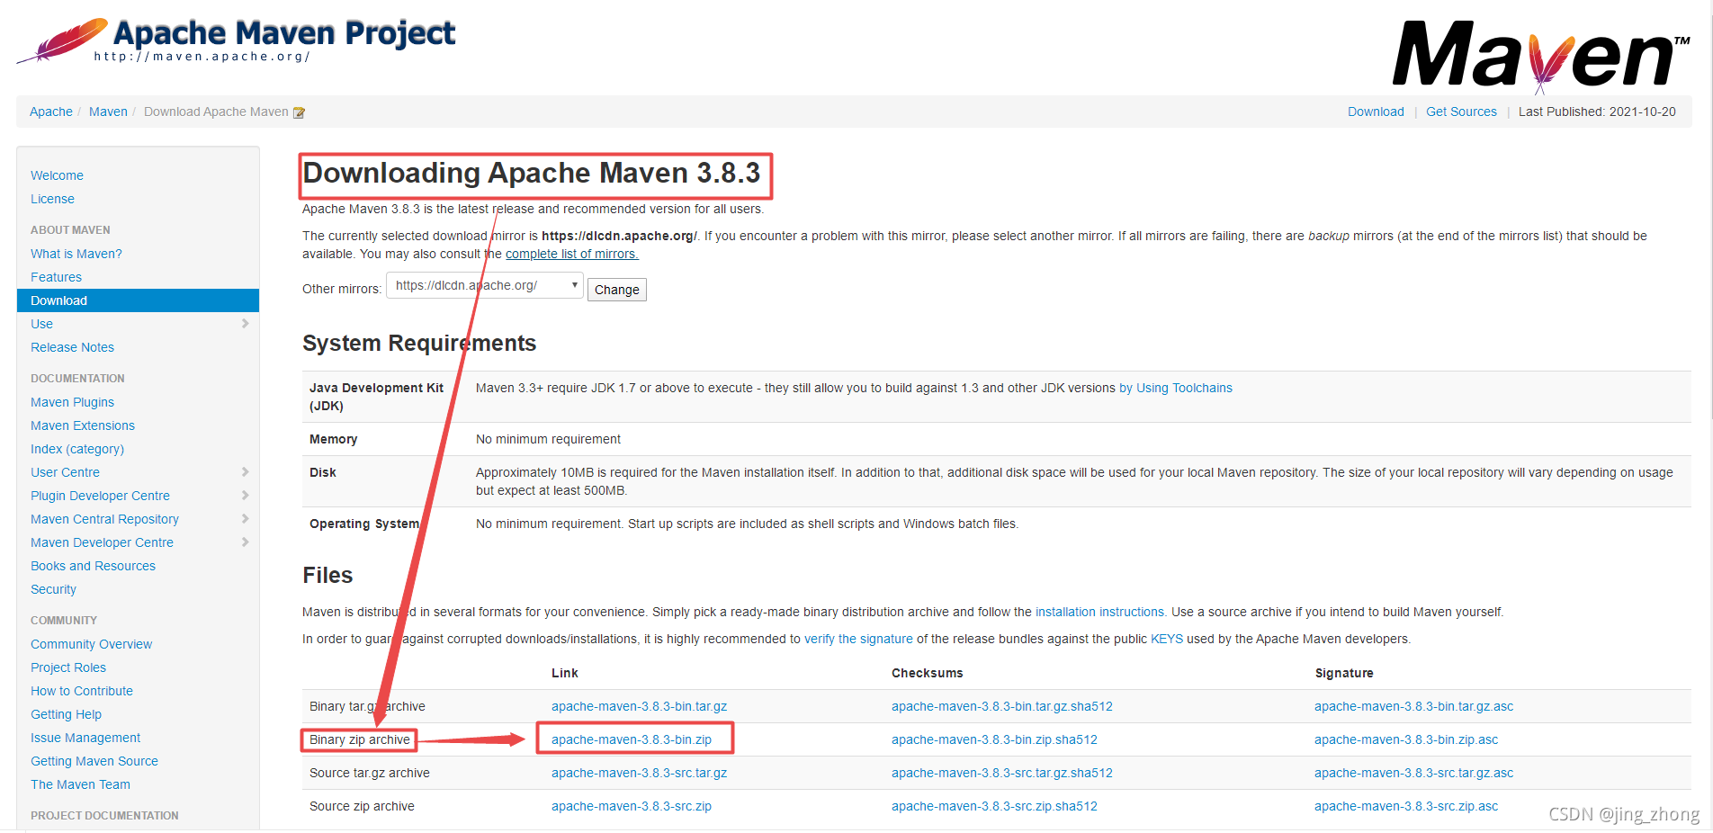Open Issue Management sidebar link
Screen dimensions: 1713x833
[x=85, y=738]
